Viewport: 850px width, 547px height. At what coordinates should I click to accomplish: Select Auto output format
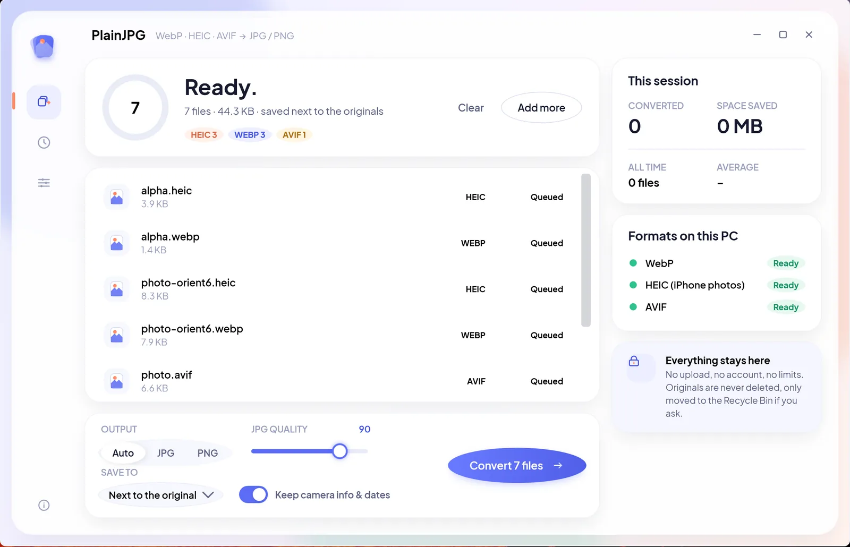point(123,453)
